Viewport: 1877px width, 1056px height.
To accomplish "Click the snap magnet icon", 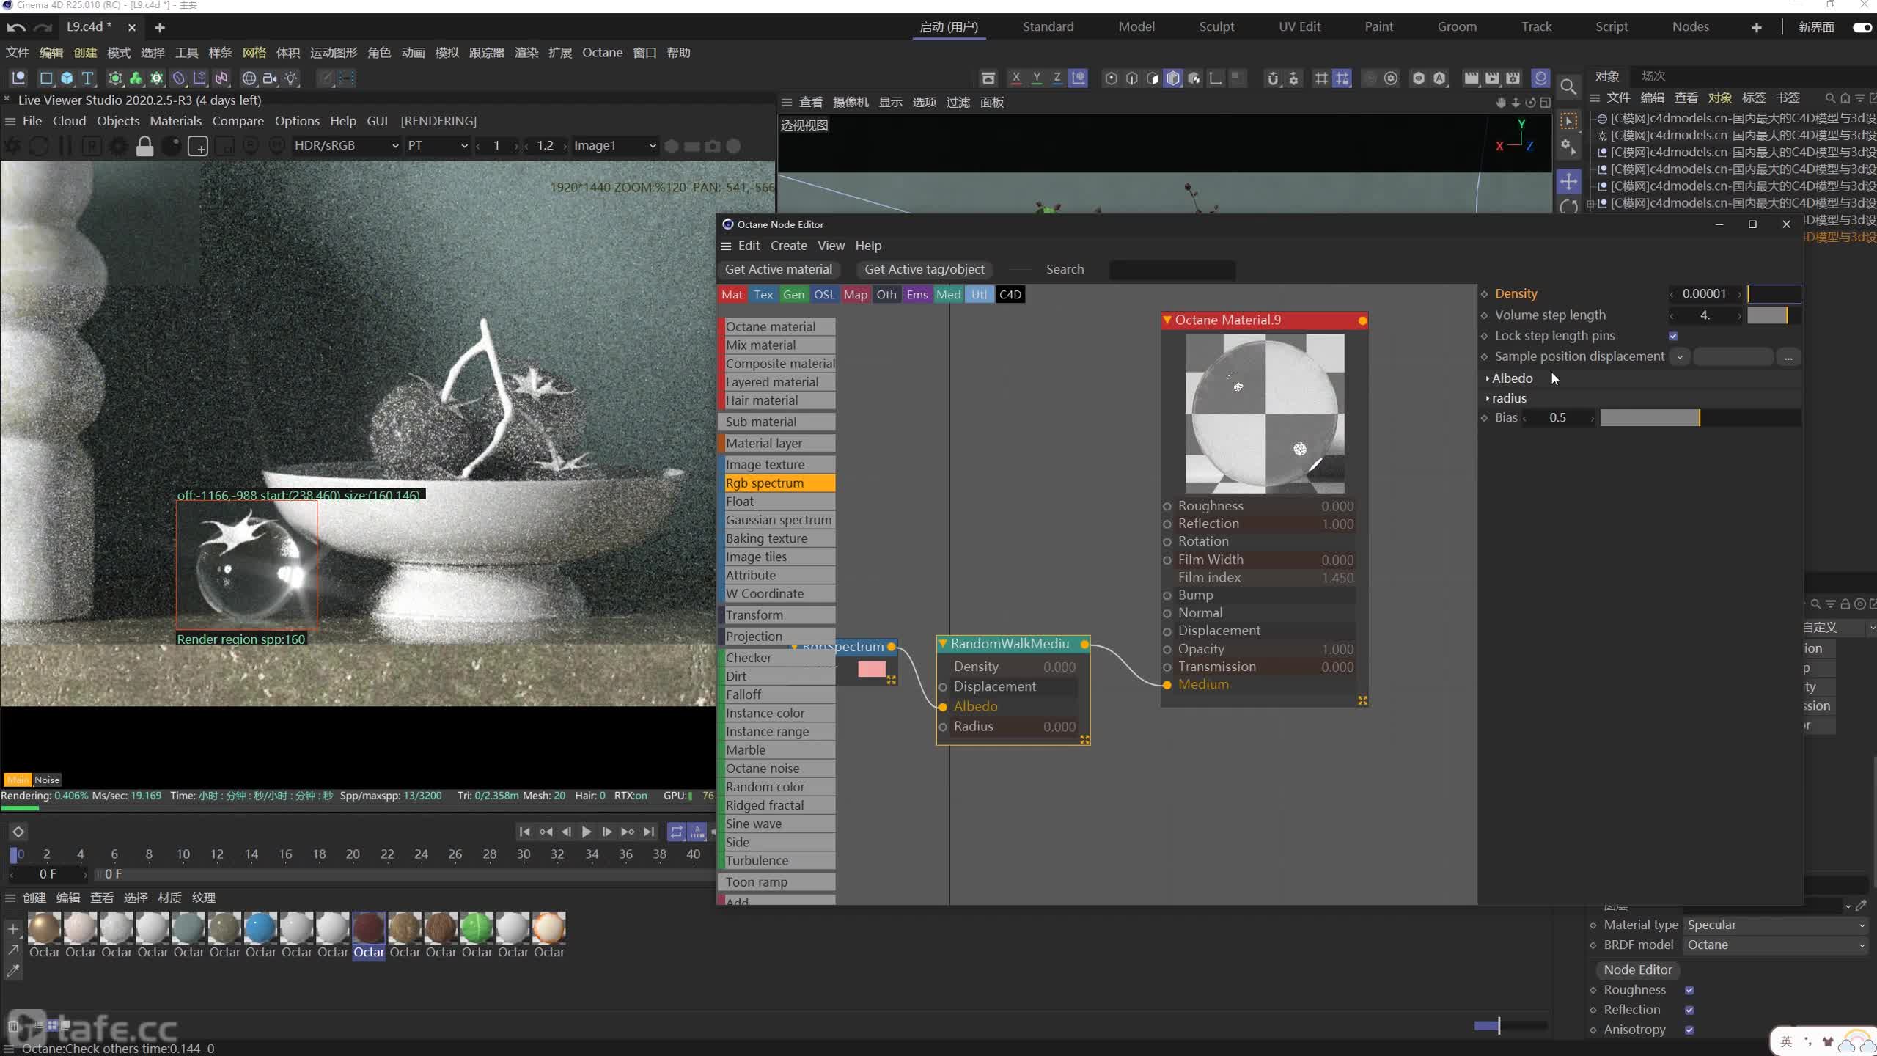I will (x=1273, y=78).
